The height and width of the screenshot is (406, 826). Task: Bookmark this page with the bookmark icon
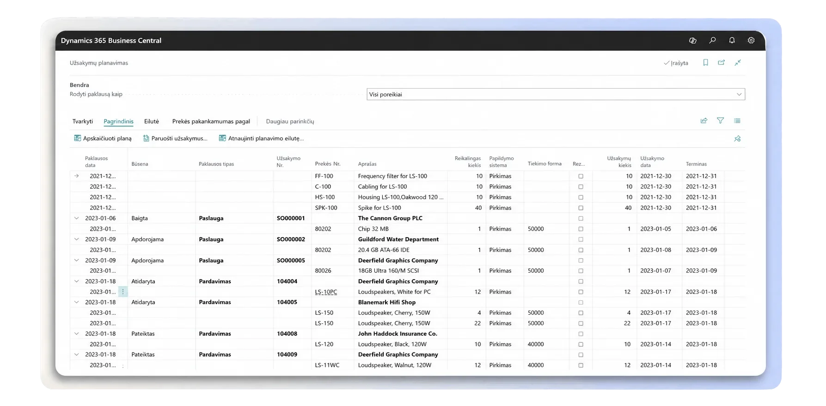(705, 63)
